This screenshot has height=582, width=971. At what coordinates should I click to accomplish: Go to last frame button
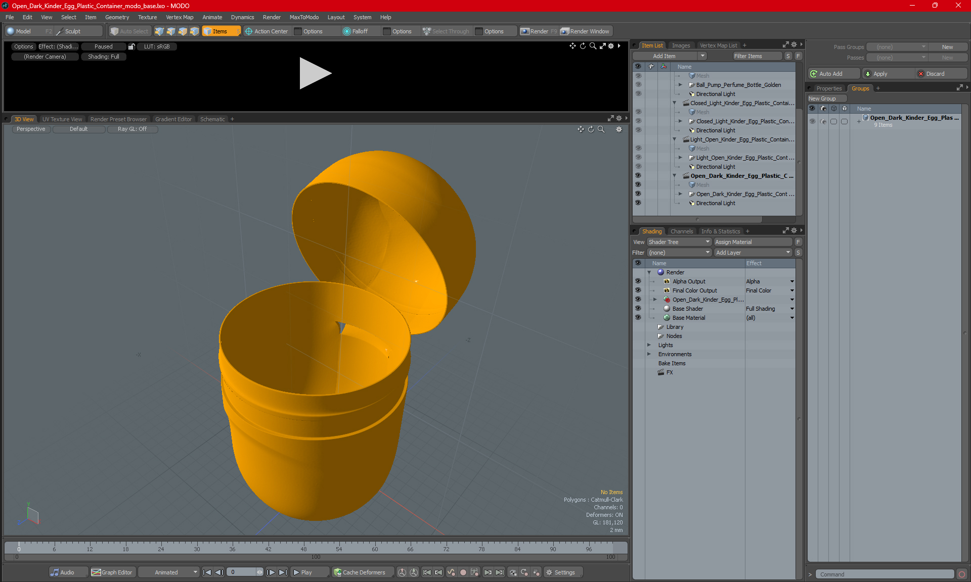pyautogui.click(x=283, y=572)
